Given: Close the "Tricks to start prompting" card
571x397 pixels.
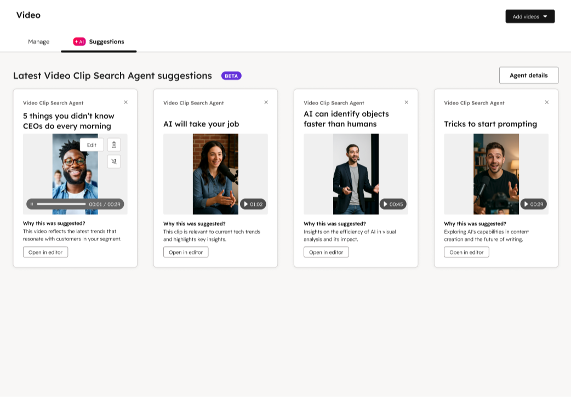Looking at the screenshot, I should click(x=546, y=102).
